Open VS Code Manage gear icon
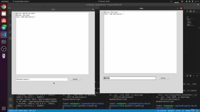 tap(10, 106)
